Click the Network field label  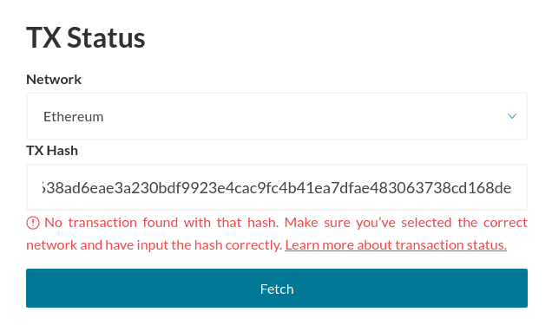(x=54, y=80)
